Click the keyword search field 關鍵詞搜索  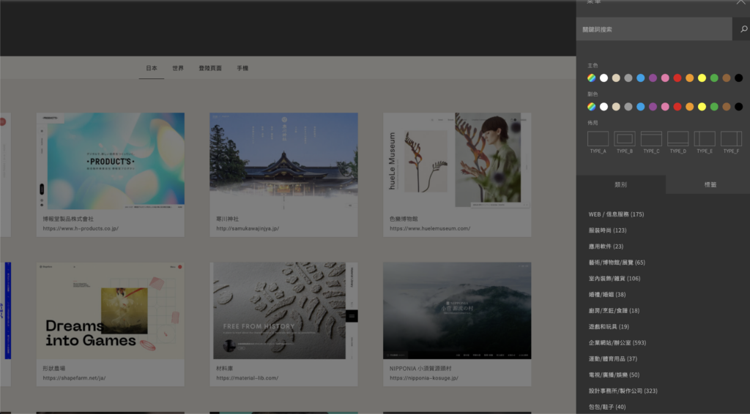point(654,29)
